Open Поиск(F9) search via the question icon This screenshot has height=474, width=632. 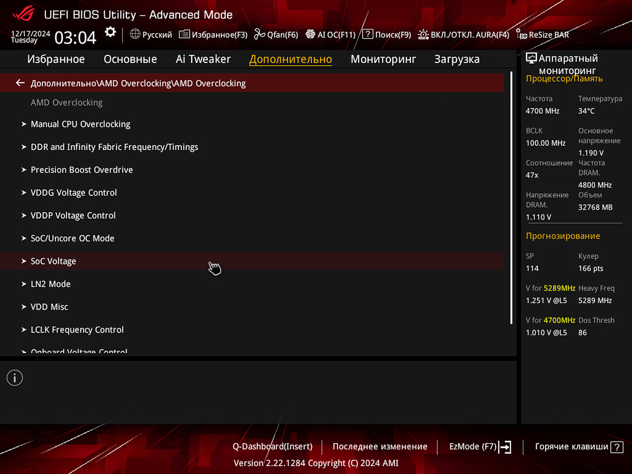(368, 34)
